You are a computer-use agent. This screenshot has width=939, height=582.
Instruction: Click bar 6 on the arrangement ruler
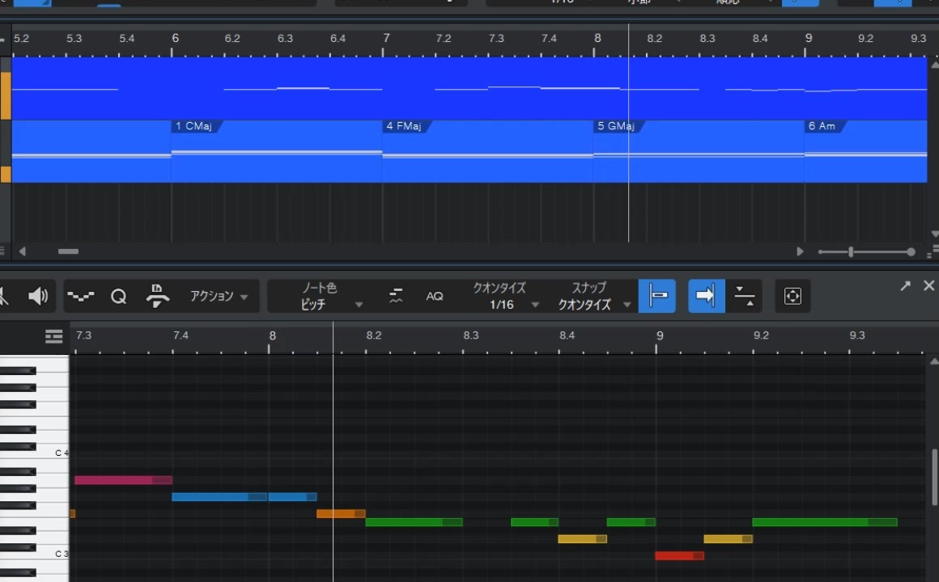point(175,38)
